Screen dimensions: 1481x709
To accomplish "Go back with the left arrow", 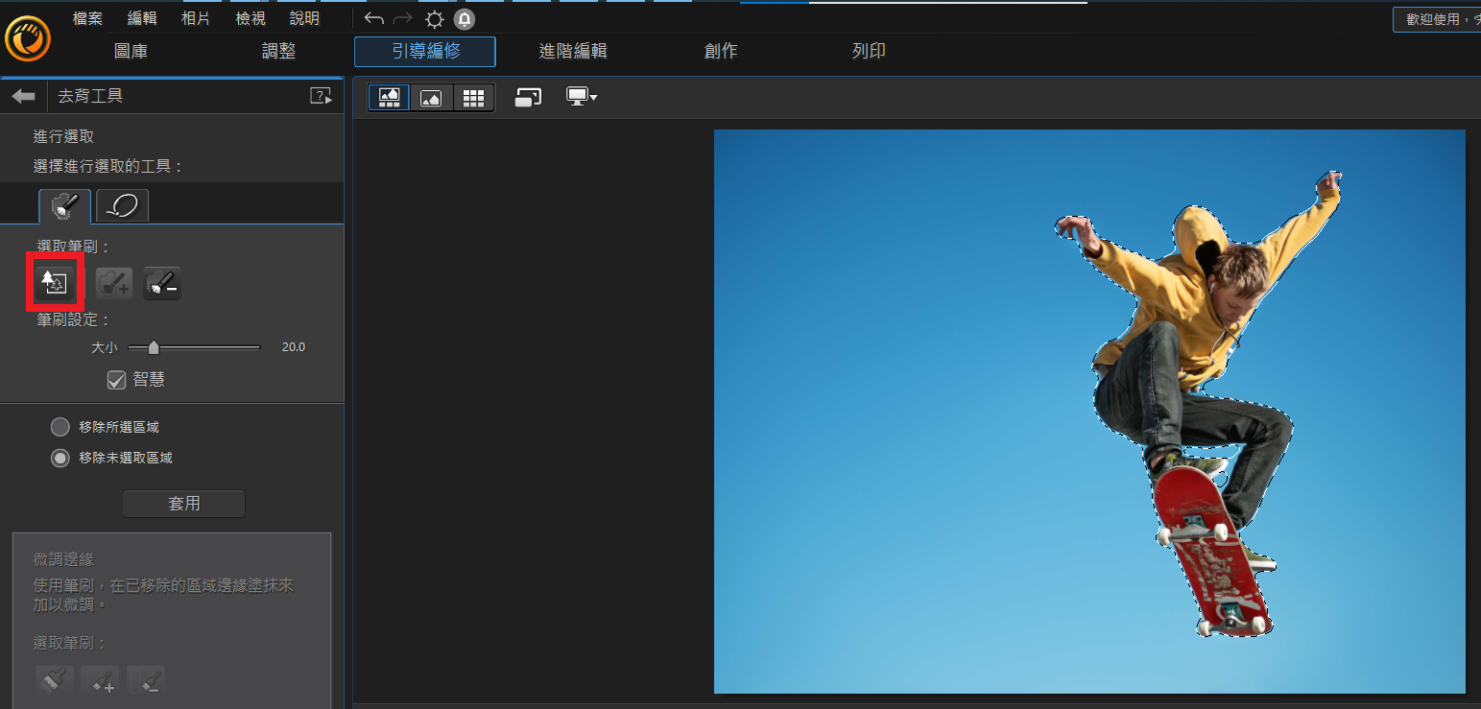I will (24, 96).
